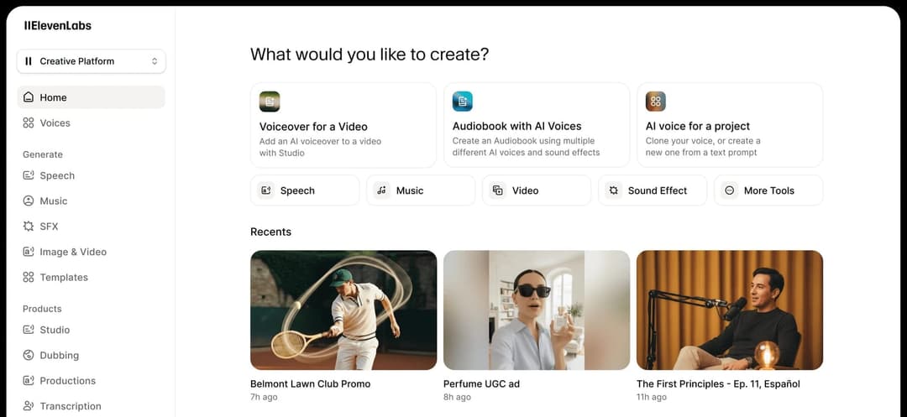
Task: Open Dubbing label under Products
Action: [x=60, y=355]
